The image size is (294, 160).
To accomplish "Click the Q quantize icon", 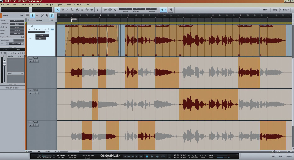I will pyautogui.click(x=115, y=10).
